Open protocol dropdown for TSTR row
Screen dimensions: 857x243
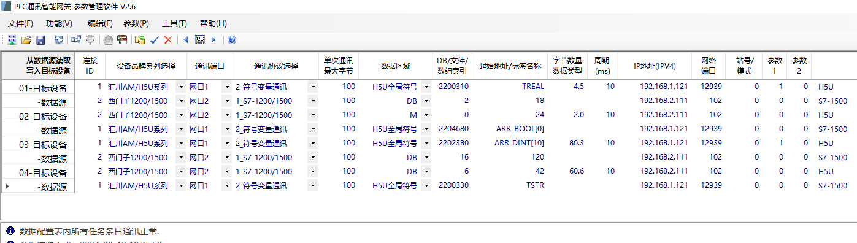point(313,185)
